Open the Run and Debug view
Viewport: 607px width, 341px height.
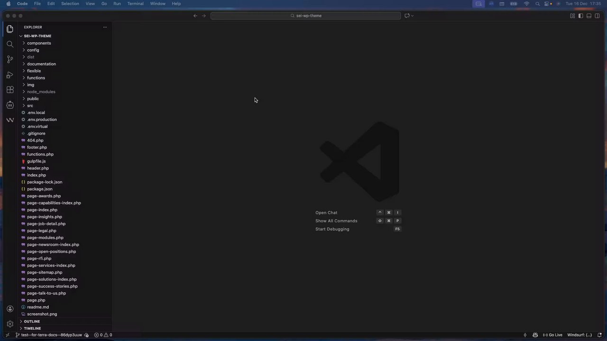click(x=10, y=74)
